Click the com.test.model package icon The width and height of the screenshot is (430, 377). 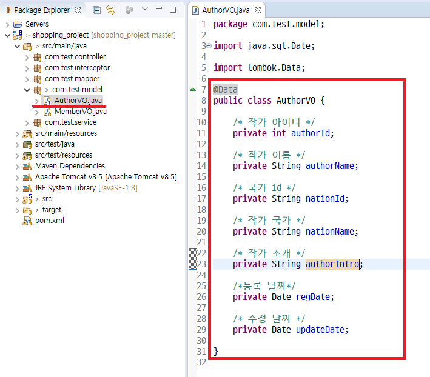coord(37,90)
